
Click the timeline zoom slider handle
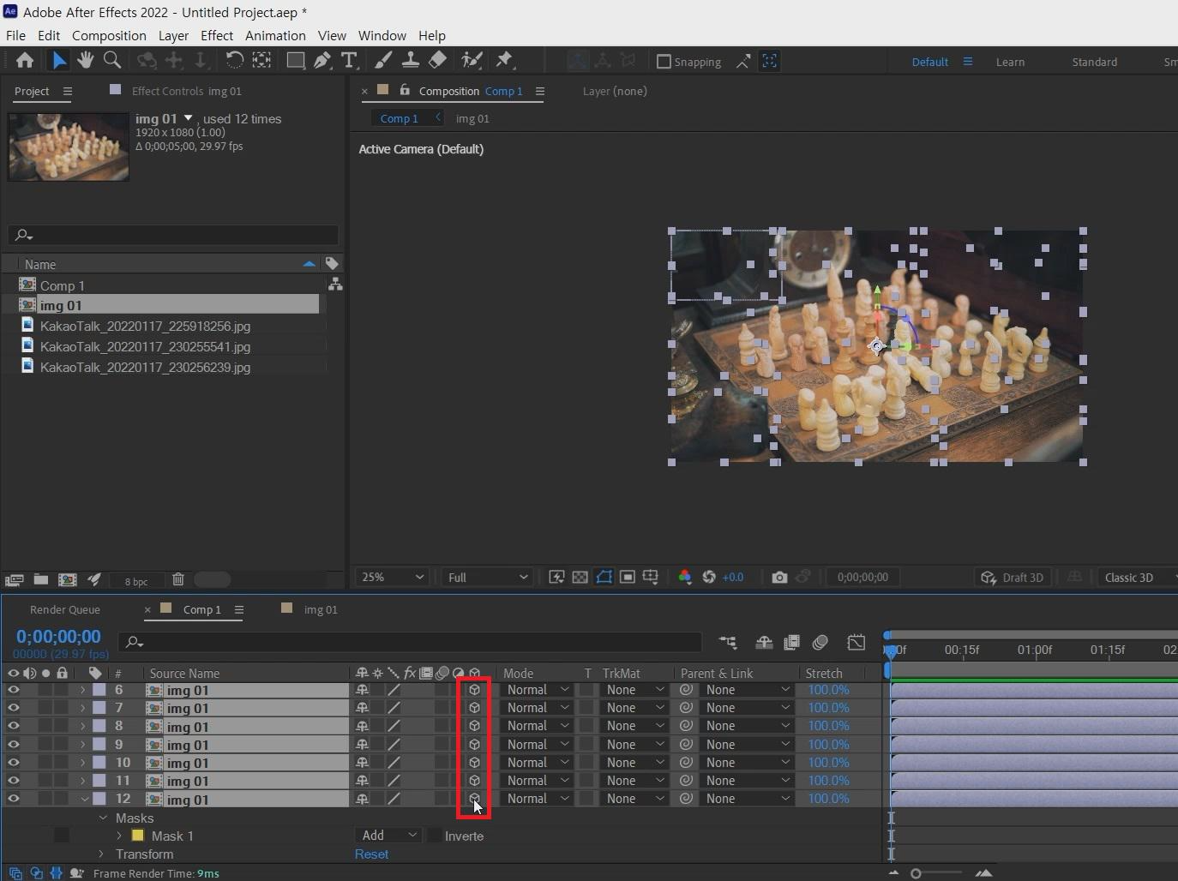(x=916, y=873)
